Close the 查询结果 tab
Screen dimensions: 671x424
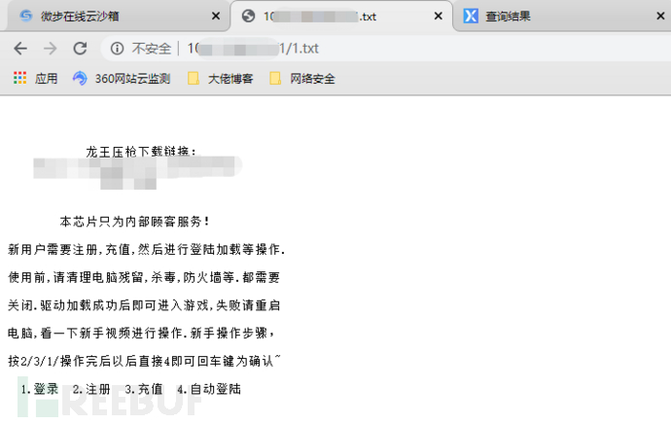660,17
